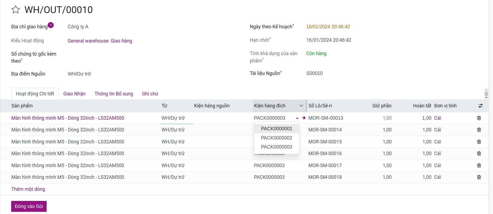Image resolution: width=493 pixels, height=214 pixels.
Task: Open the Thông tin Bổ sung tab
Action: tap(114, 94)
